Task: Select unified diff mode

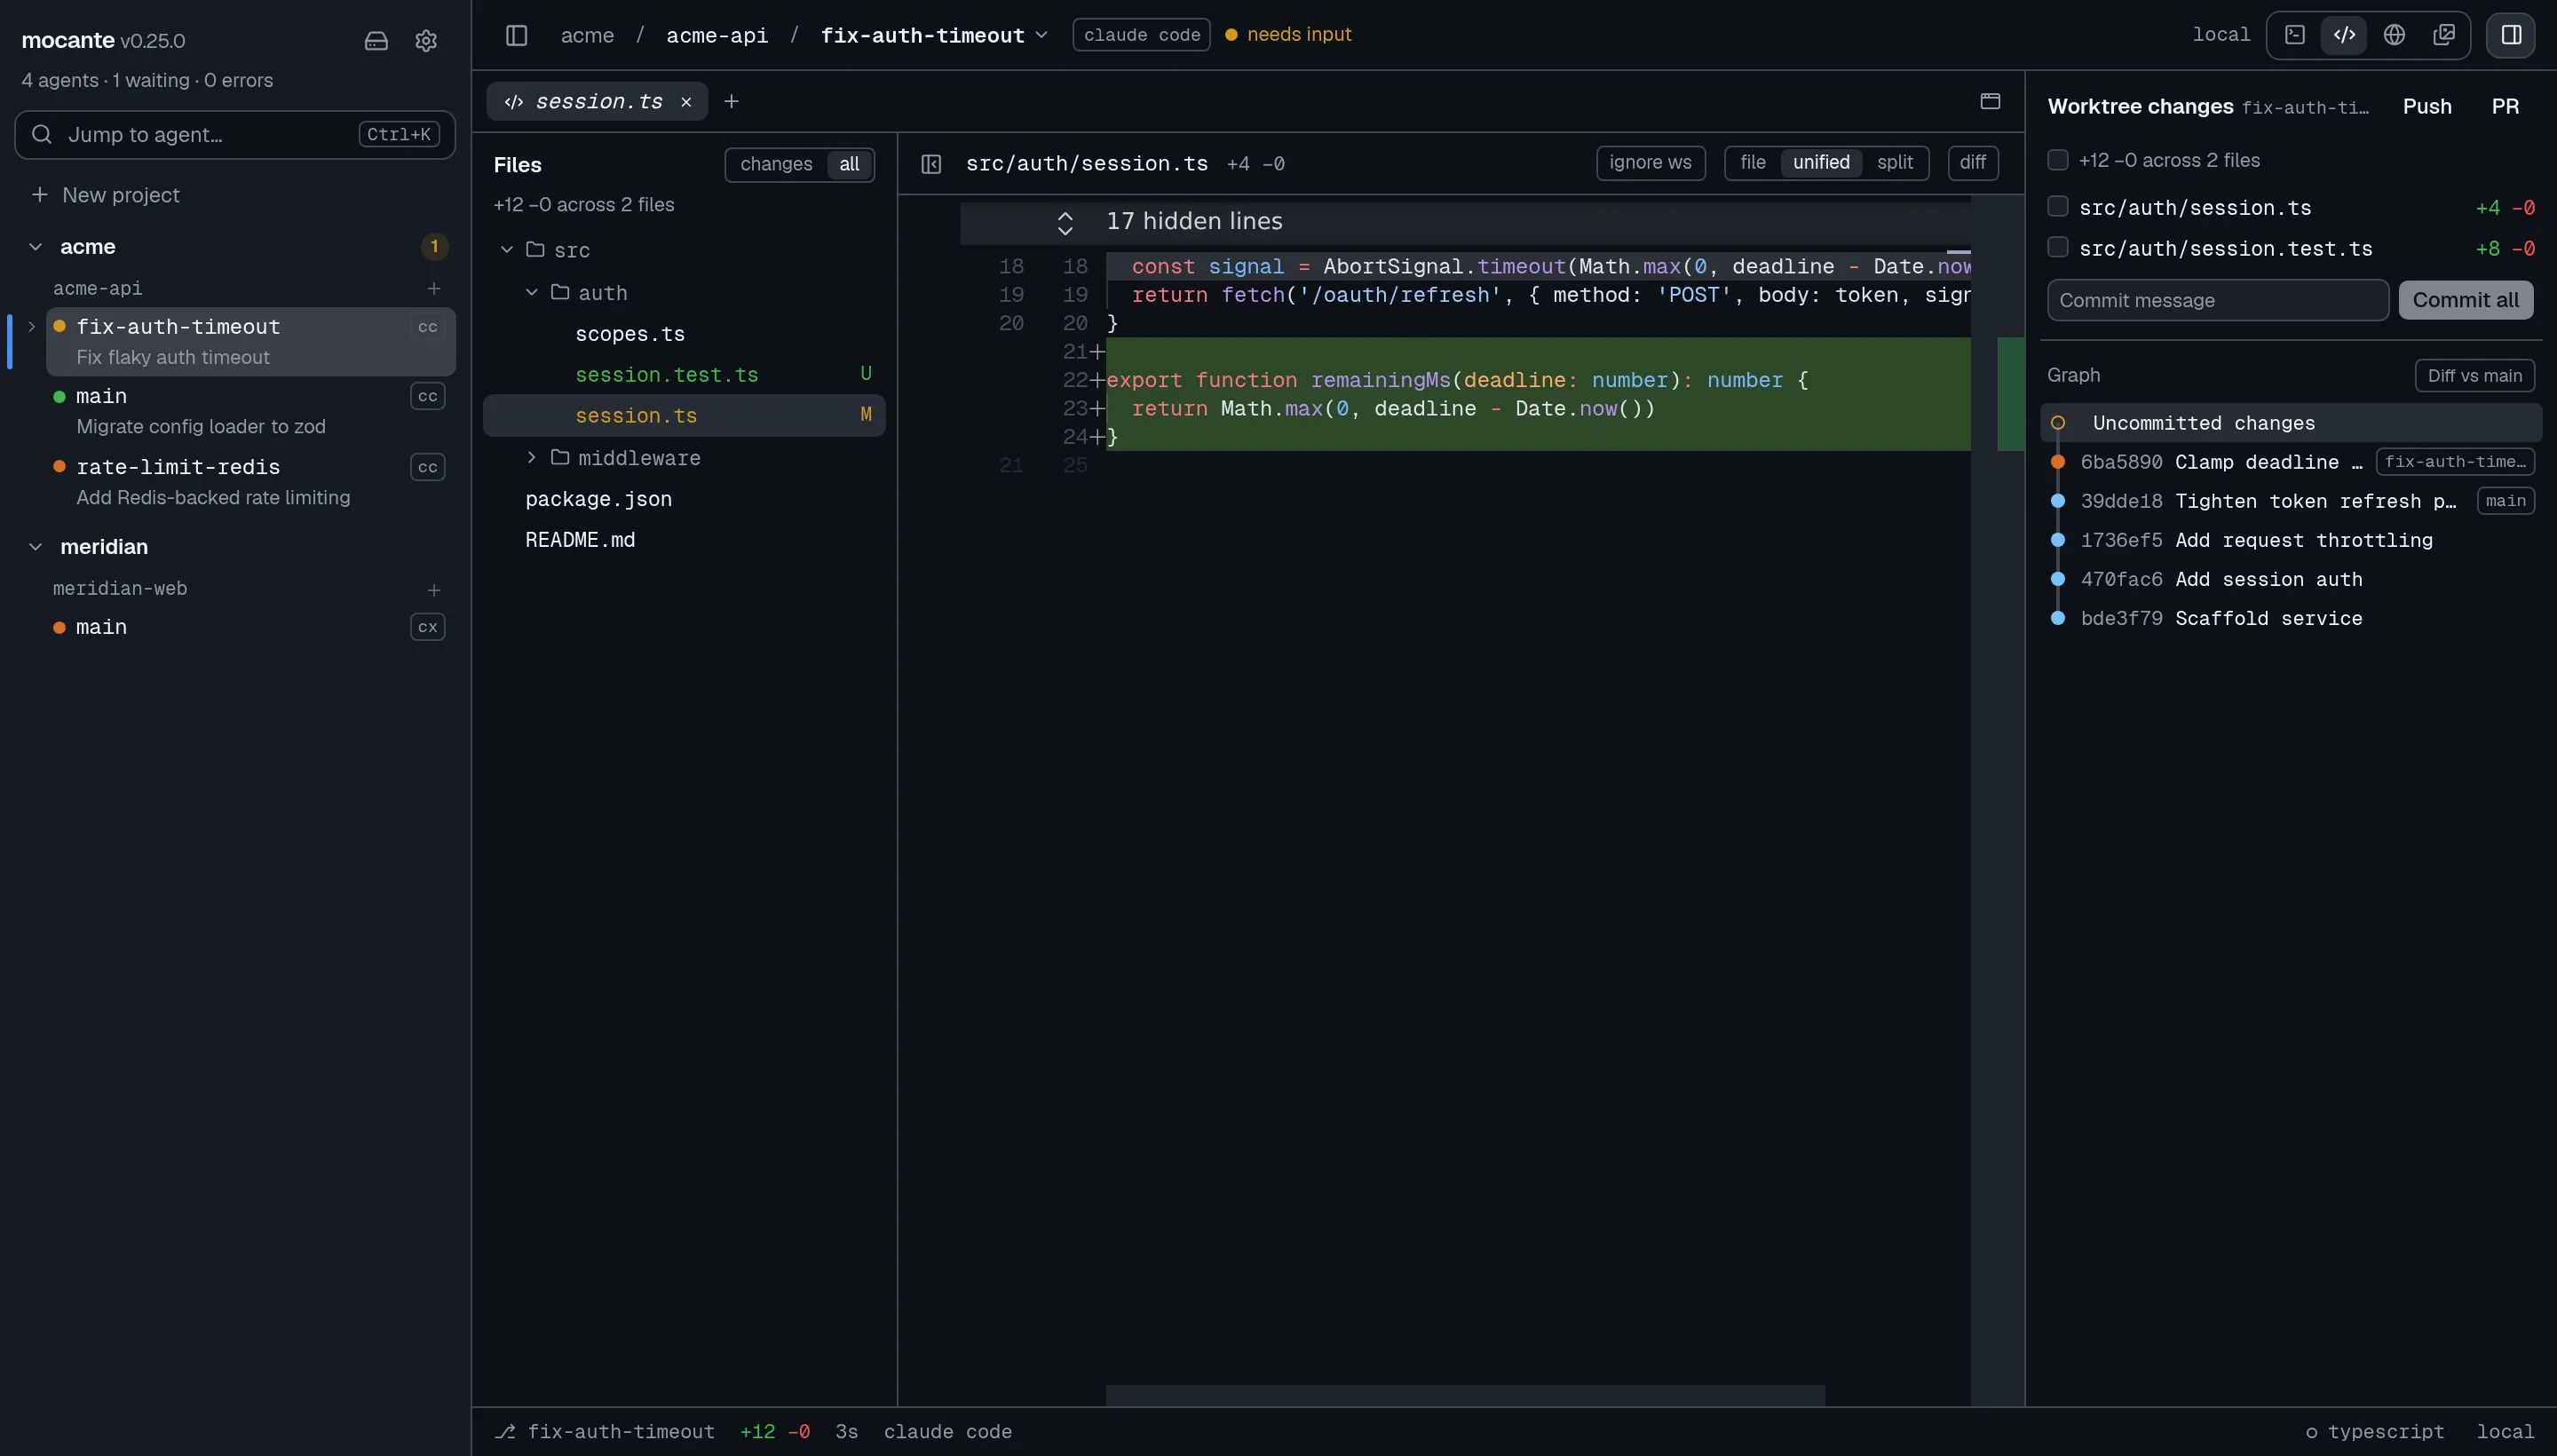Action: 1821,162
